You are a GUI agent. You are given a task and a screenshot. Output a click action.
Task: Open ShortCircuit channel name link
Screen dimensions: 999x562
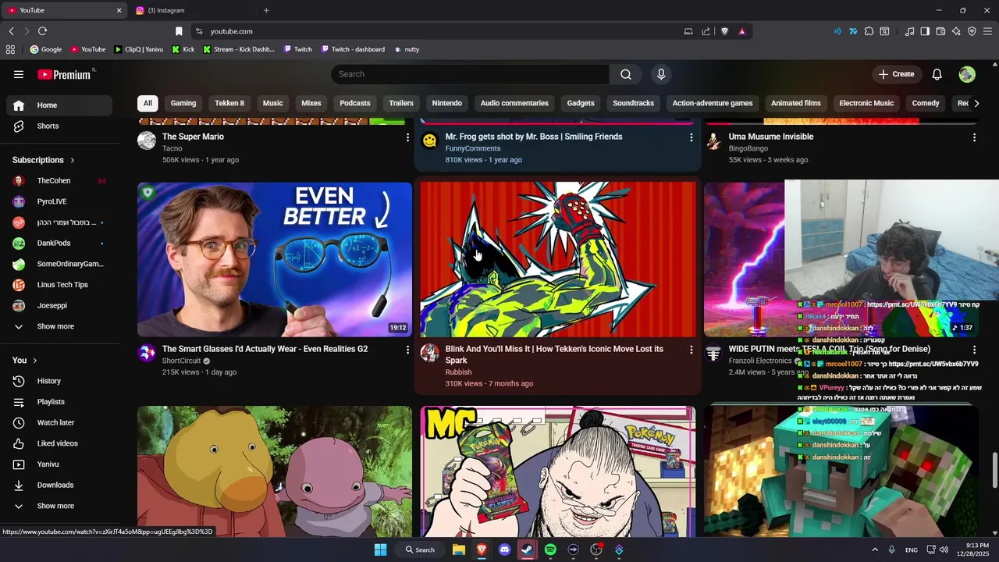181,361
